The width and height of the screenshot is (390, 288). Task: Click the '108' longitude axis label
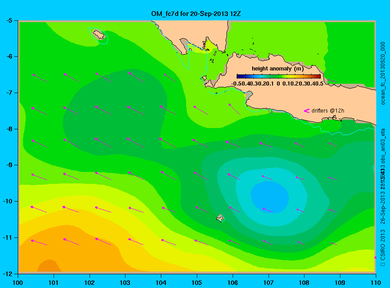tap(304, 283)
